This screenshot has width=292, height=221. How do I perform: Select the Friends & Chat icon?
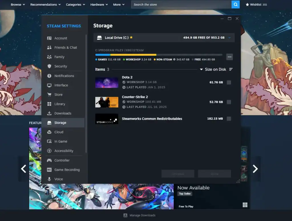[x=49, y=47]
